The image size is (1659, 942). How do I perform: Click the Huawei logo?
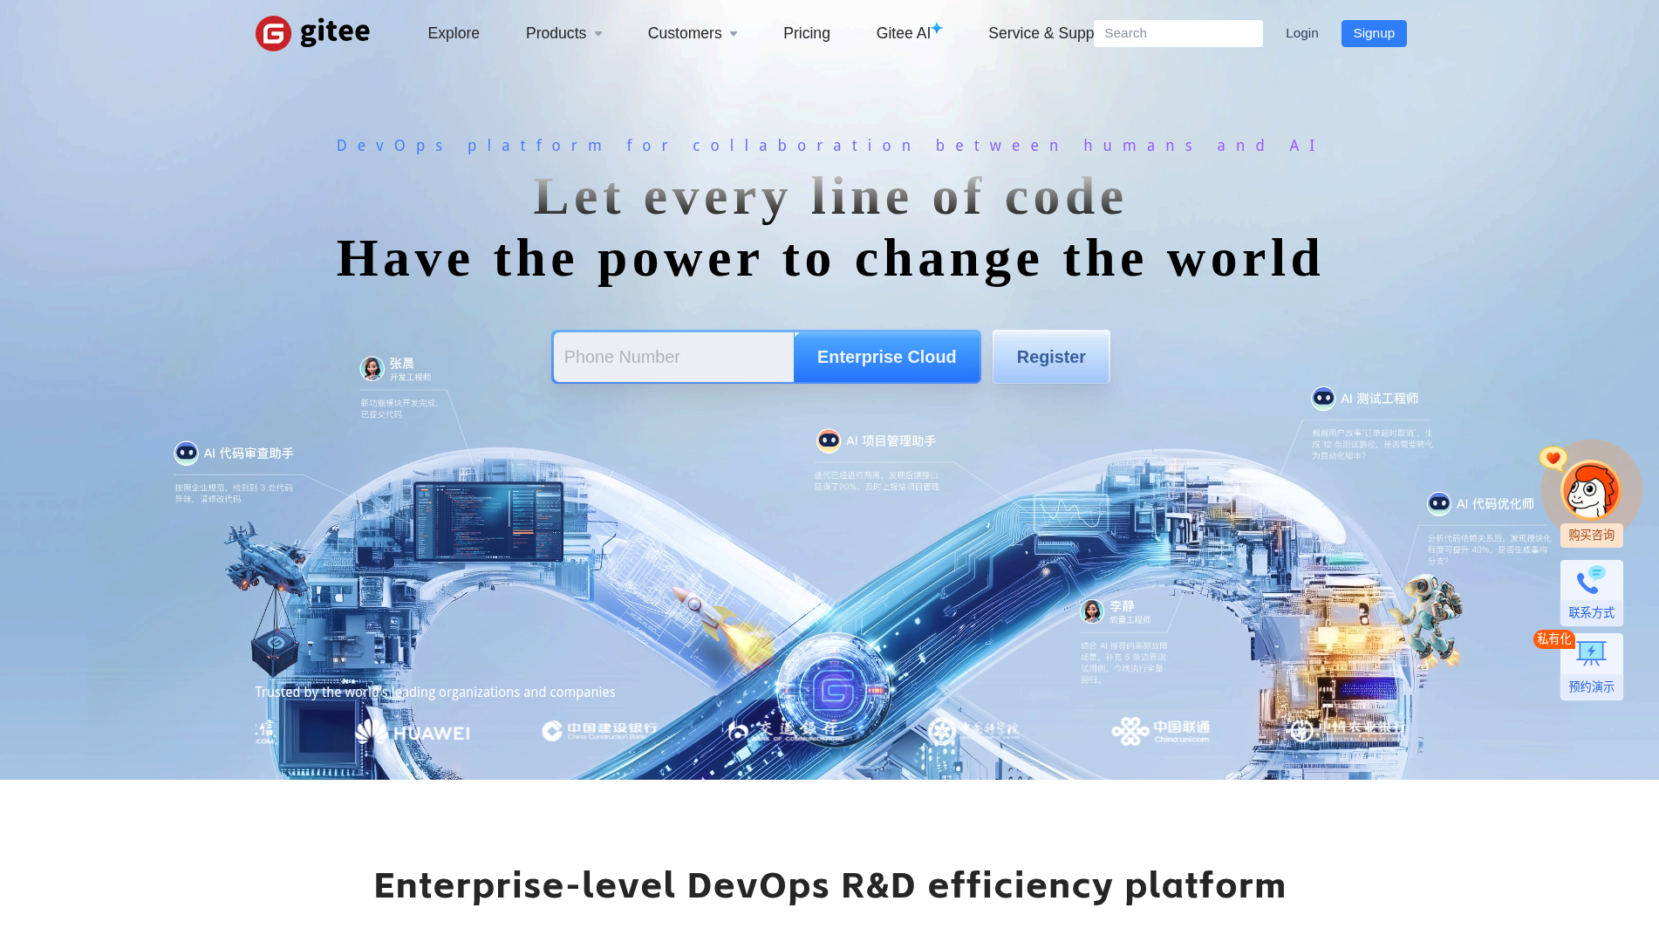point(413,732)
